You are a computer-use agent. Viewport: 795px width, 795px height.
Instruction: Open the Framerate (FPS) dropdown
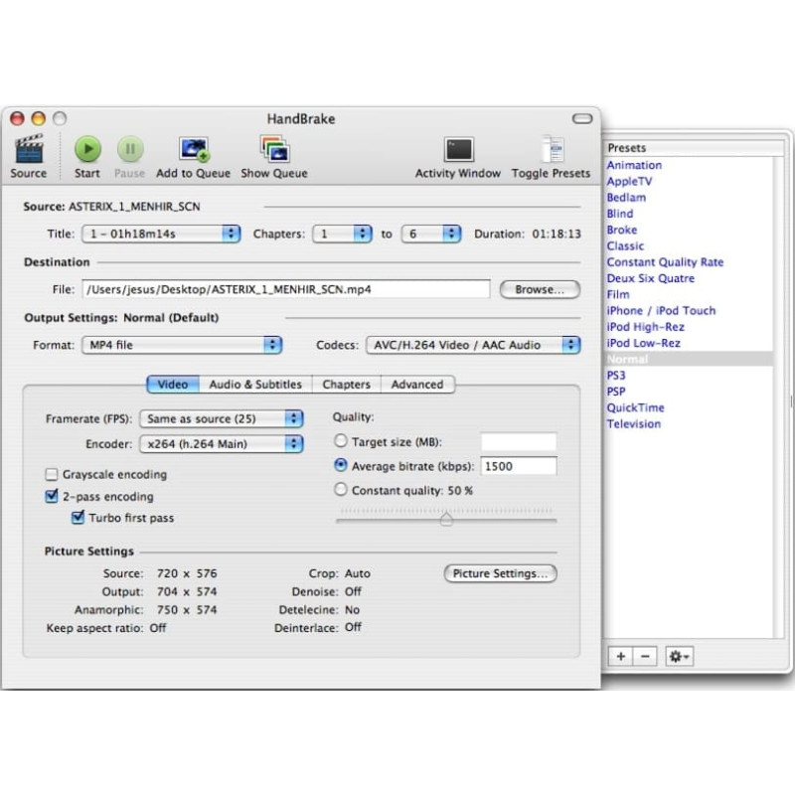222,418
